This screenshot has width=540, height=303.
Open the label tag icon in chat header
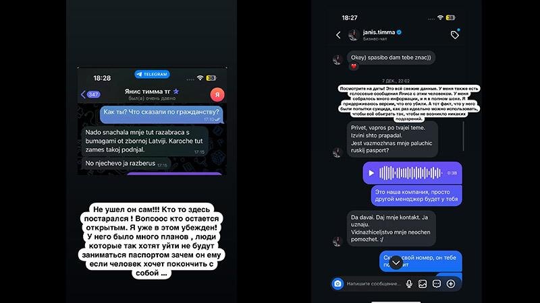point(455,34)
